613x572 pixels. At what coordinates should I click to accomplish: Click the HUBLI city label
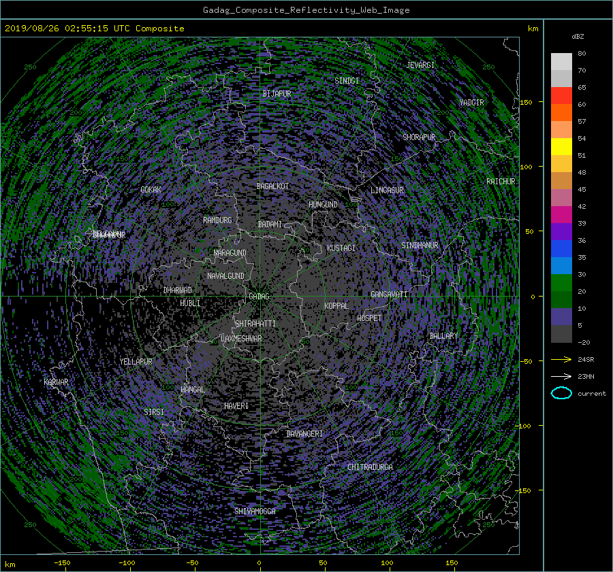click(x=190, y=303)
